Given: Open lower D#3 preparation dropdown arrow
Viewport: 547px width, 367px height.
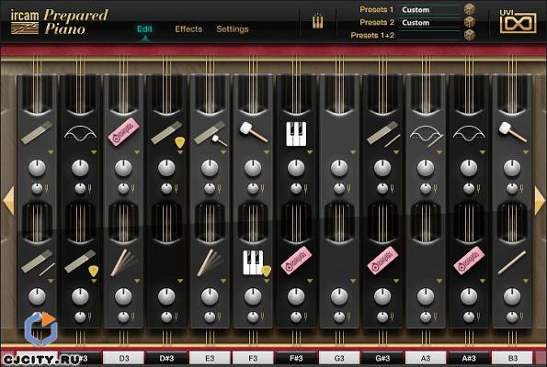Looking at the screenshot, I should 180,281.
